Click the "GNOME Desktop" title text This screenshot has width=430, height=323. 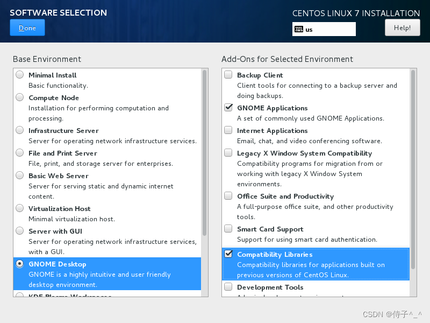pos(58,264)
